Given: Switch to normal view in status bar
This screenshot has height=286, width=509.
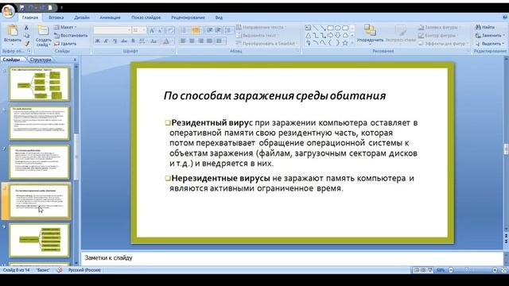Looking at the screenshot, I should tap(416, 270).
